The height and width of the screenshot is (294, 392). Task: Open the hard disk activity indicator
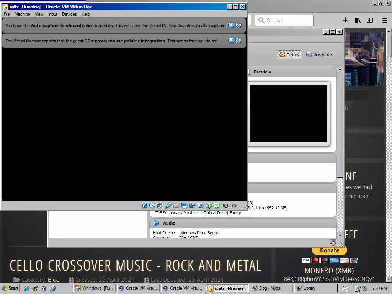[144, 206]
